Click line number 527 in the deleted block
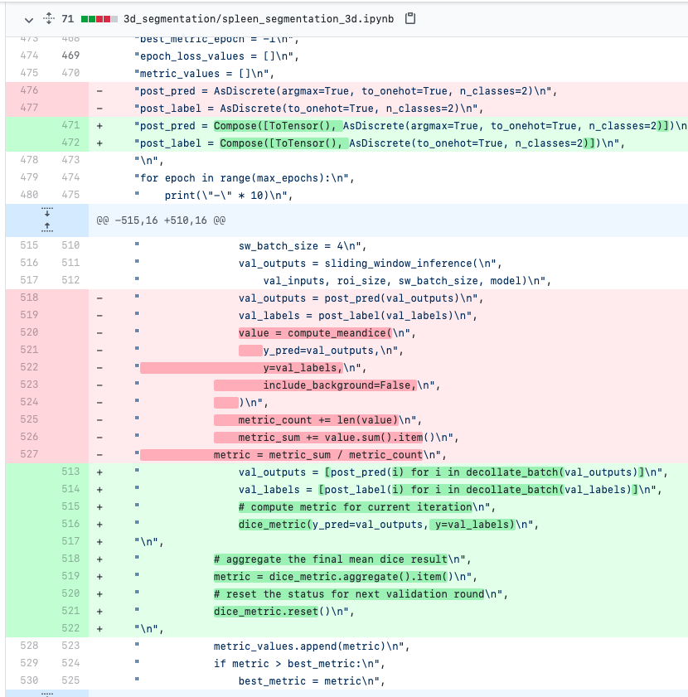 pyautogui.click(x=29, y=454)
